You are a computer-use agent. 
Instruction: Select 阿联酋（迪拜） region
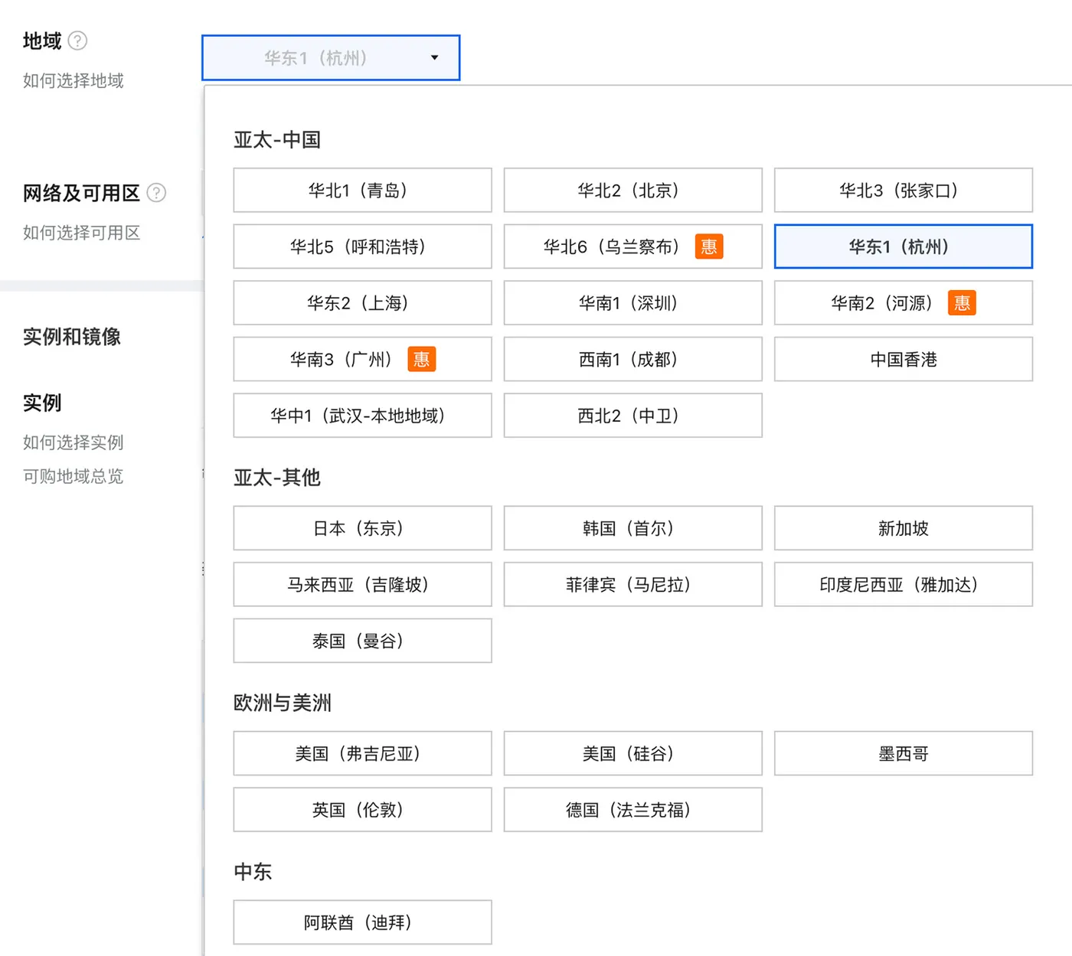(361, 922)
